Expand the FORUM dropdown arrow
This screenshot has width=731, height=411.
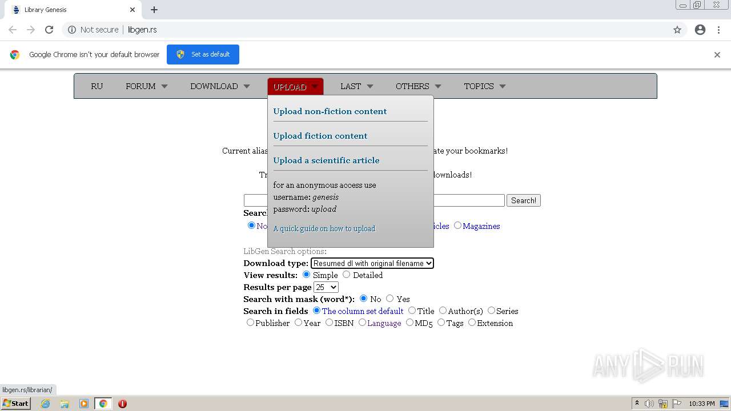(164, 87)
